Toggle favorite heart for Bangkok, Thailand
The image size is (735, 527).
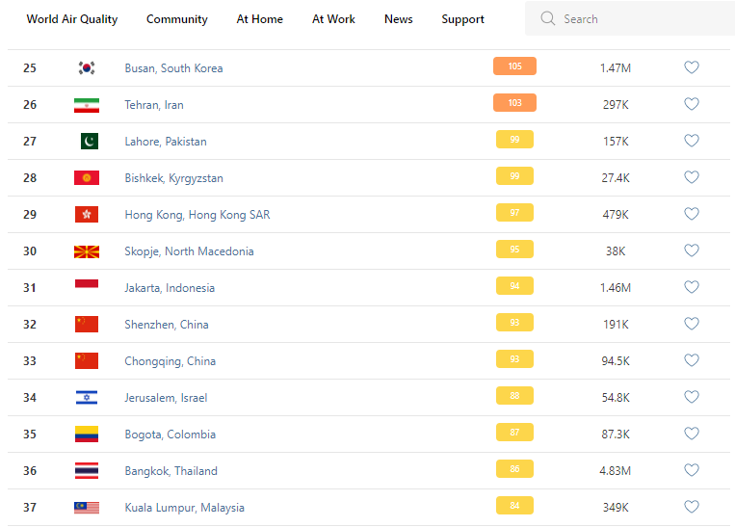692,470
